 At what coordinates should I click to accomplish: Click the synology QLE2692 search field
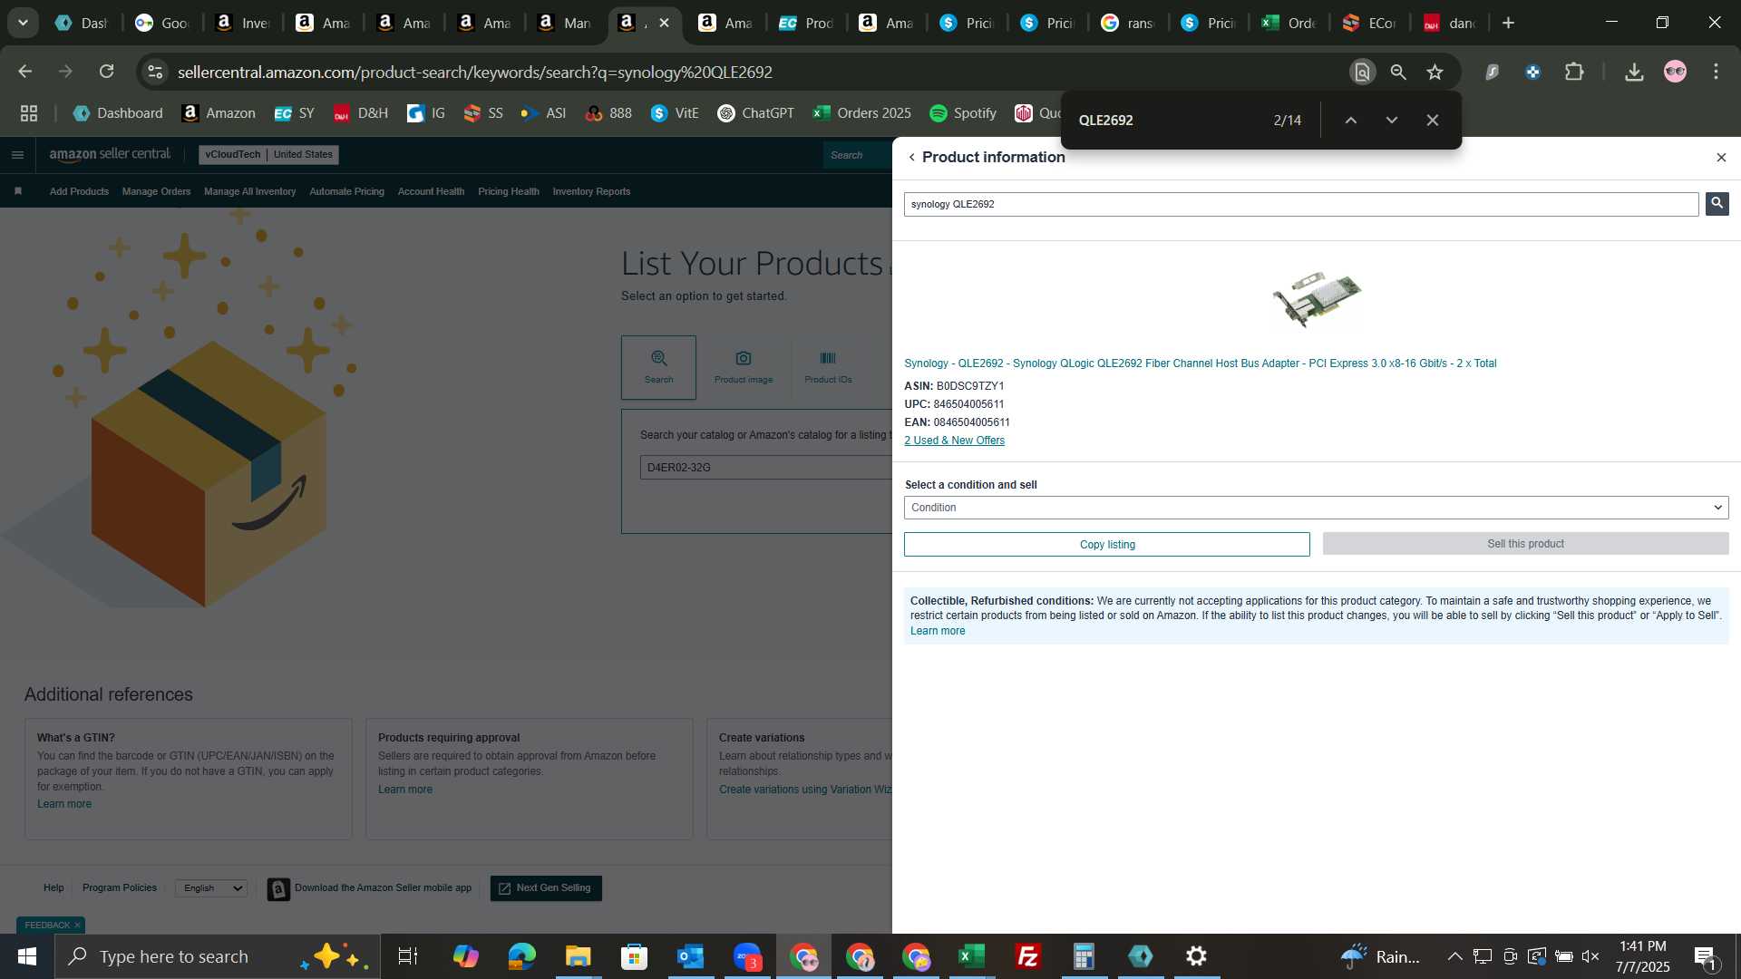pyautogui.click(x=1301, y=204)
